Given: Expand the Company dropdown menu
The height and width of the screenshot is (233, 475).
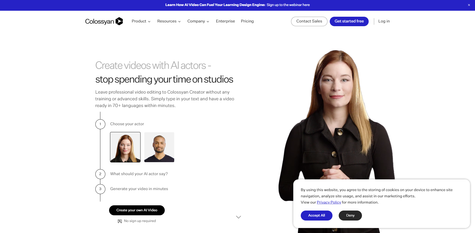Looking at the screenshot, I should pos(198,21).
